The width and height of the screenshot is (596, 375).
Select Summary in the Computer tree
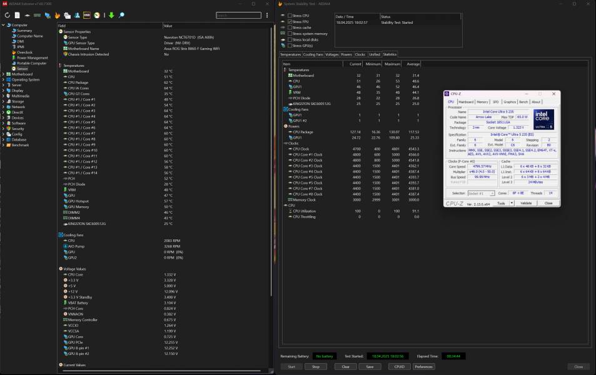[24, 31]
